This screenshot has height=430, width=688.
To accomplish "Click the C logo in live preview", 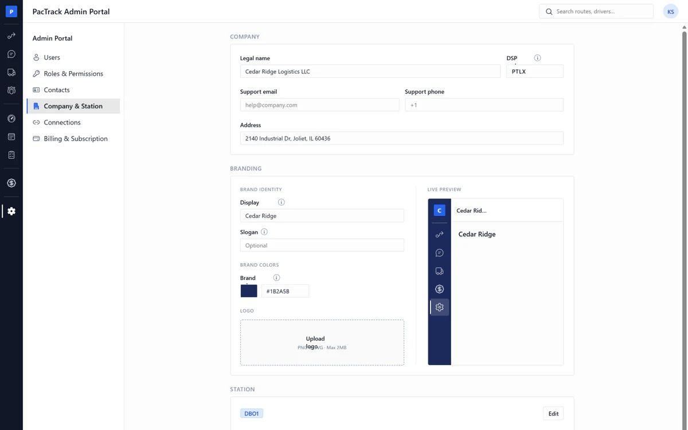I will pos(440,210).
